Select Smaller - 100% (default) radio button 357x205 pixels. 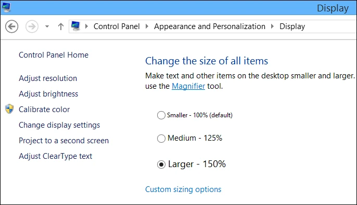click(161, 115)
